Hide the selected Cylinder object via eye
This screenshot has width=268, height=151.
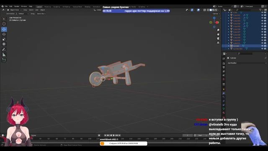[262, 46]
